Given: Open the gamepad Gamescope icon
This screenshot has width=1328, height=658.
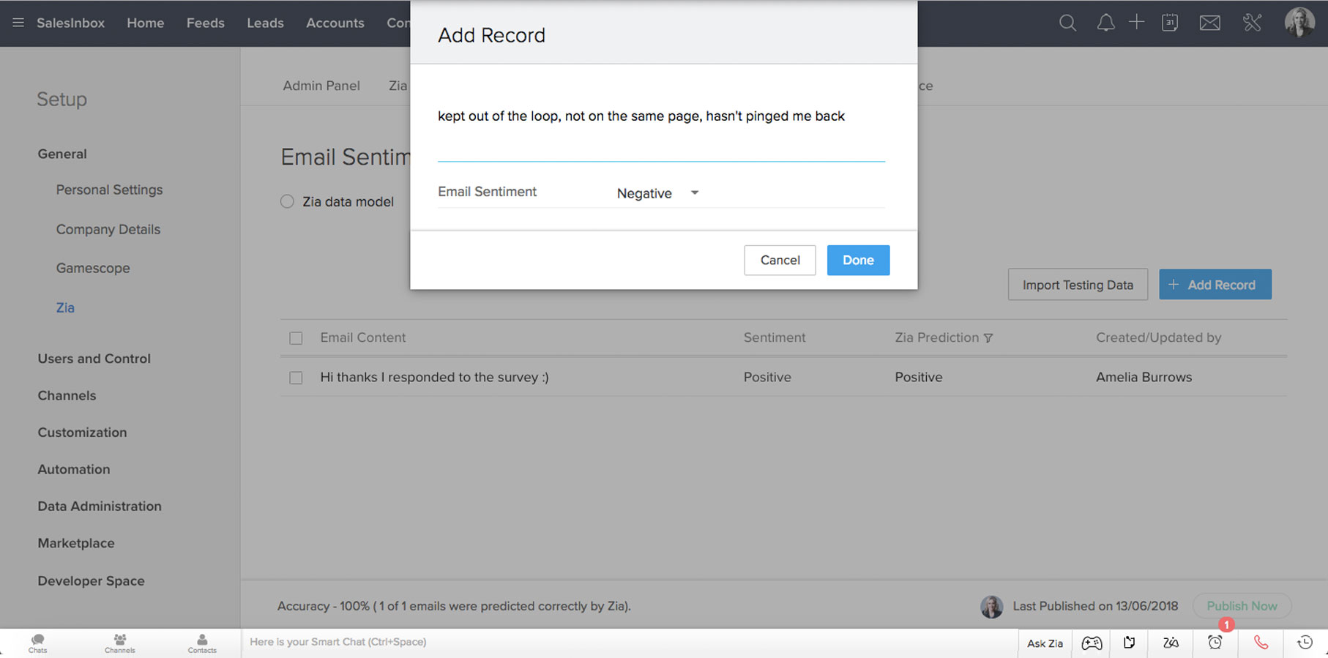Looking at the screenshot, I should pos(1092,643).
